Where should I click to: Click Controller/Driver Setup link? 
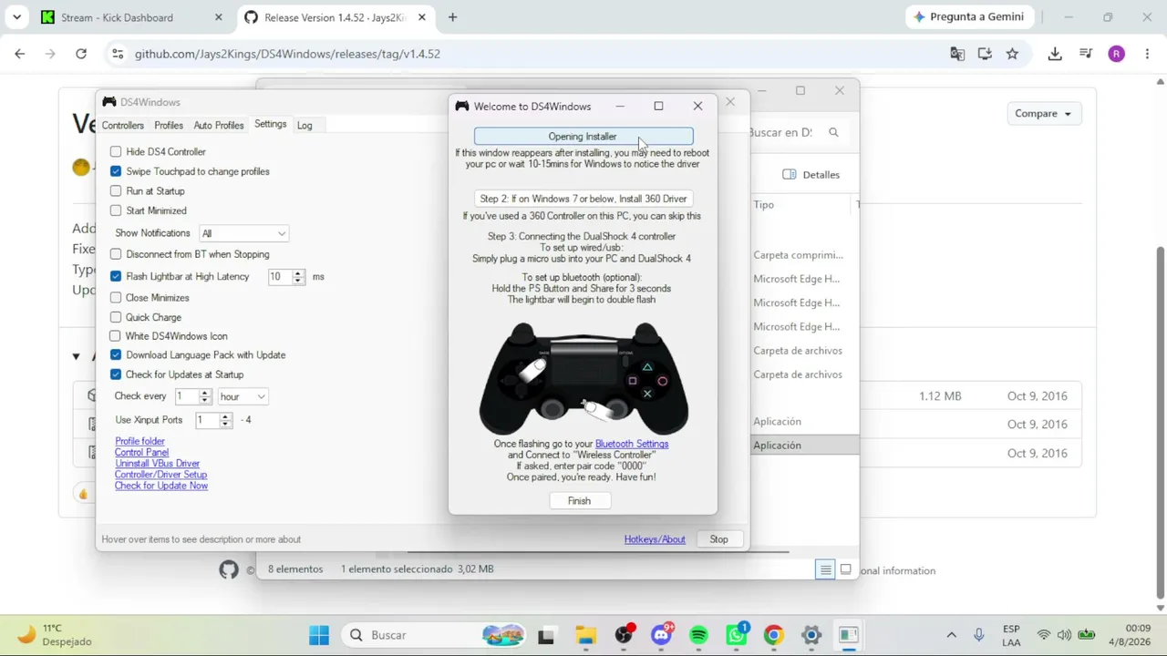(160, 474)
